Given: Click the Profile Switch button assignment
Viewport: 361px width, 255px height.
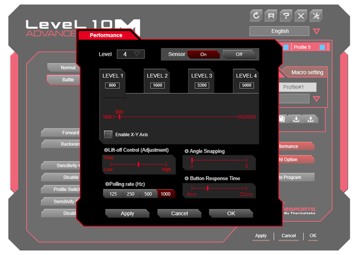Looking at the screenshot, I should [61, 190].
